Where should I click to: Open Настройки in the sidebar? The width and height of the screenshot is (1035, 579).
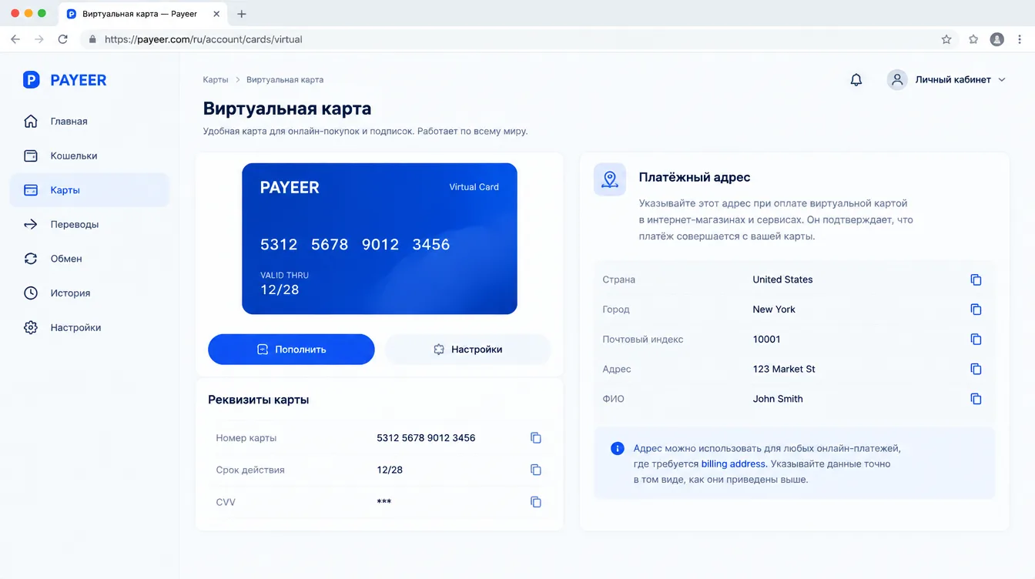pos(89,327)
